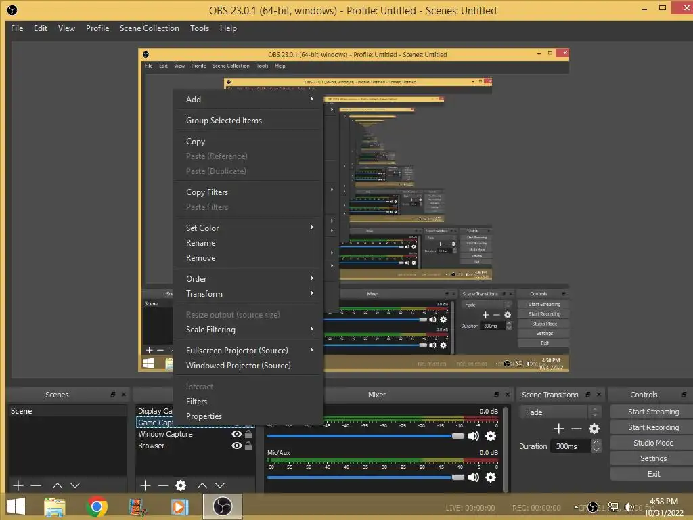
Task: Open the Fade transition dropdown
Action: tap(559, 412)
